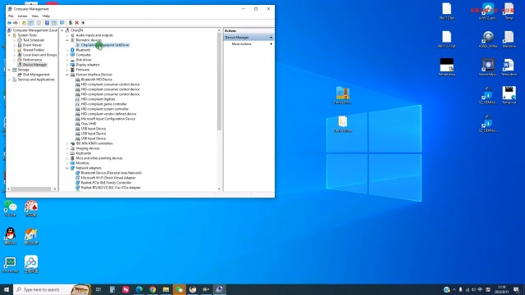Select the QQ penguin desktop shortcut
Screen dimensions: 525x295
tap(11, 236)
